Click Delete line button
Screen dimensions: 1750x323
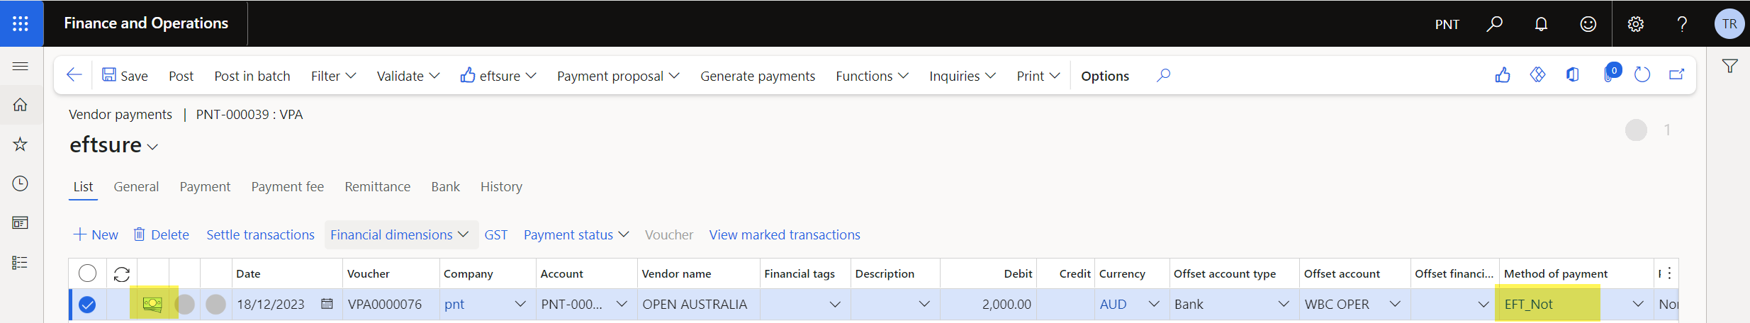point(161,234)
